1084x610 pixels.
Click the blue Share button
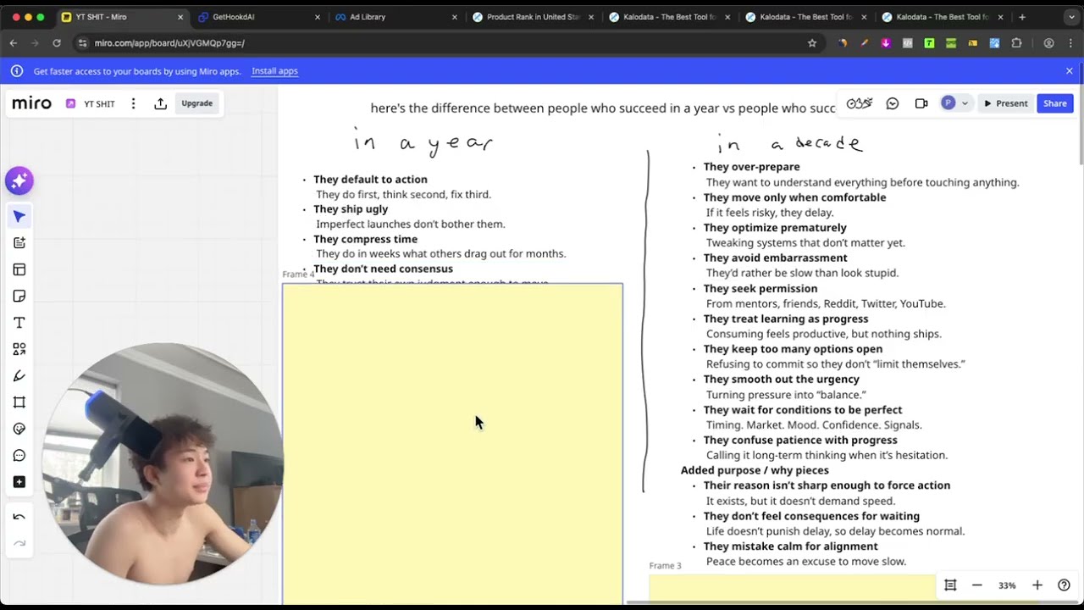(x=1055, y=103)
